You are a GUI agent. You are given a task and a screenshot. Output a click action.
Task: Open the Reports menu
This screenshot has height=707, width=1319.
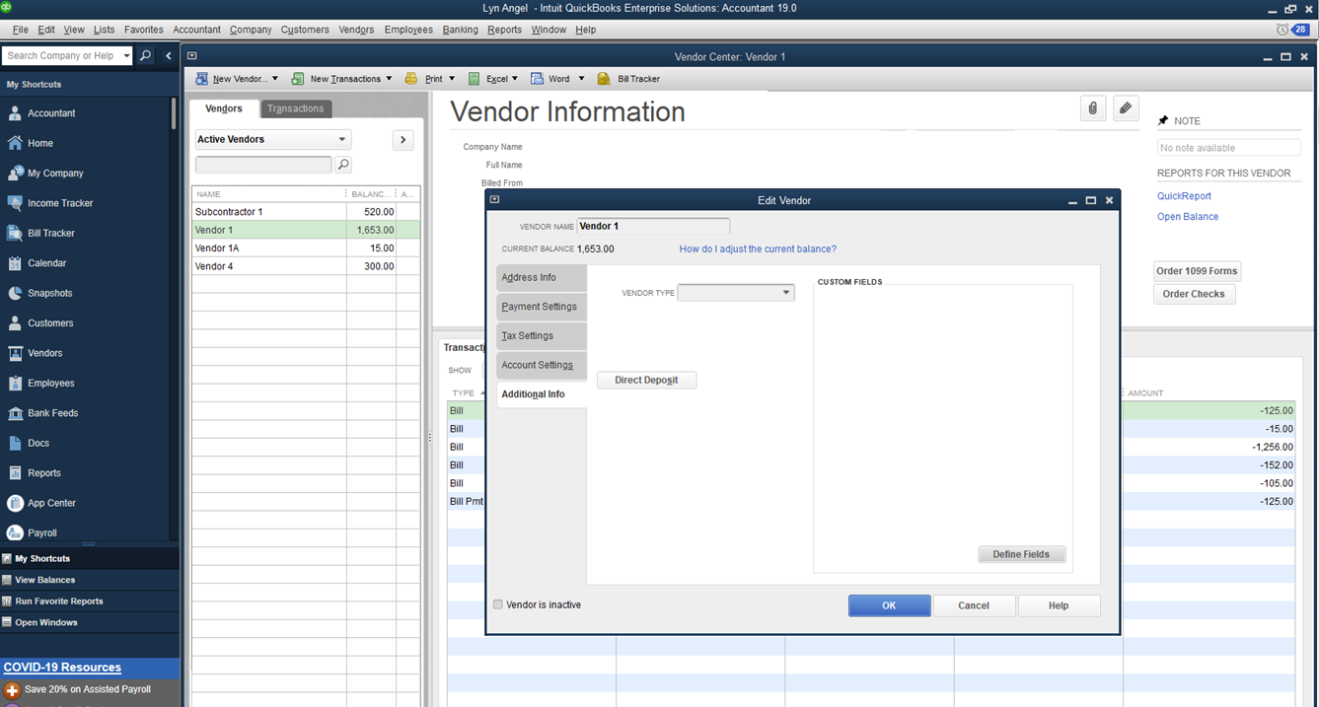click(504, 30)
